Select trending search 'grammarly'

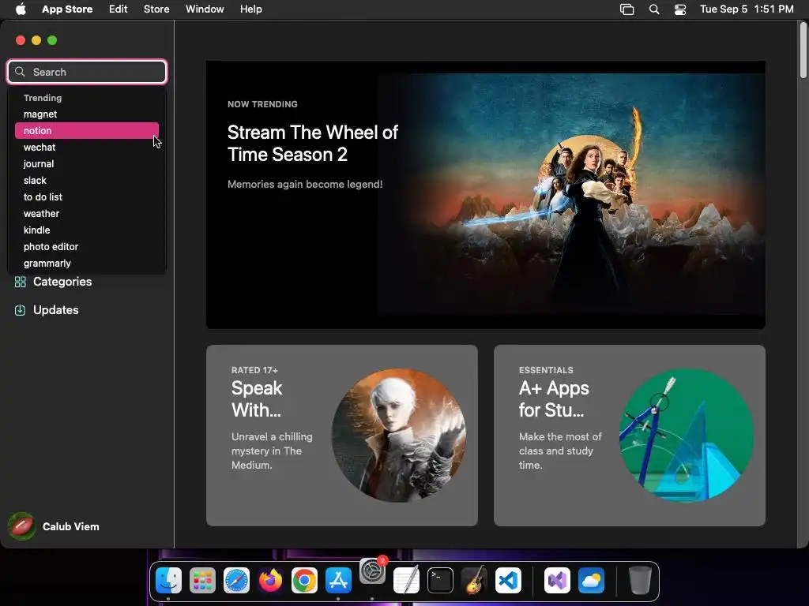[87, 263]
